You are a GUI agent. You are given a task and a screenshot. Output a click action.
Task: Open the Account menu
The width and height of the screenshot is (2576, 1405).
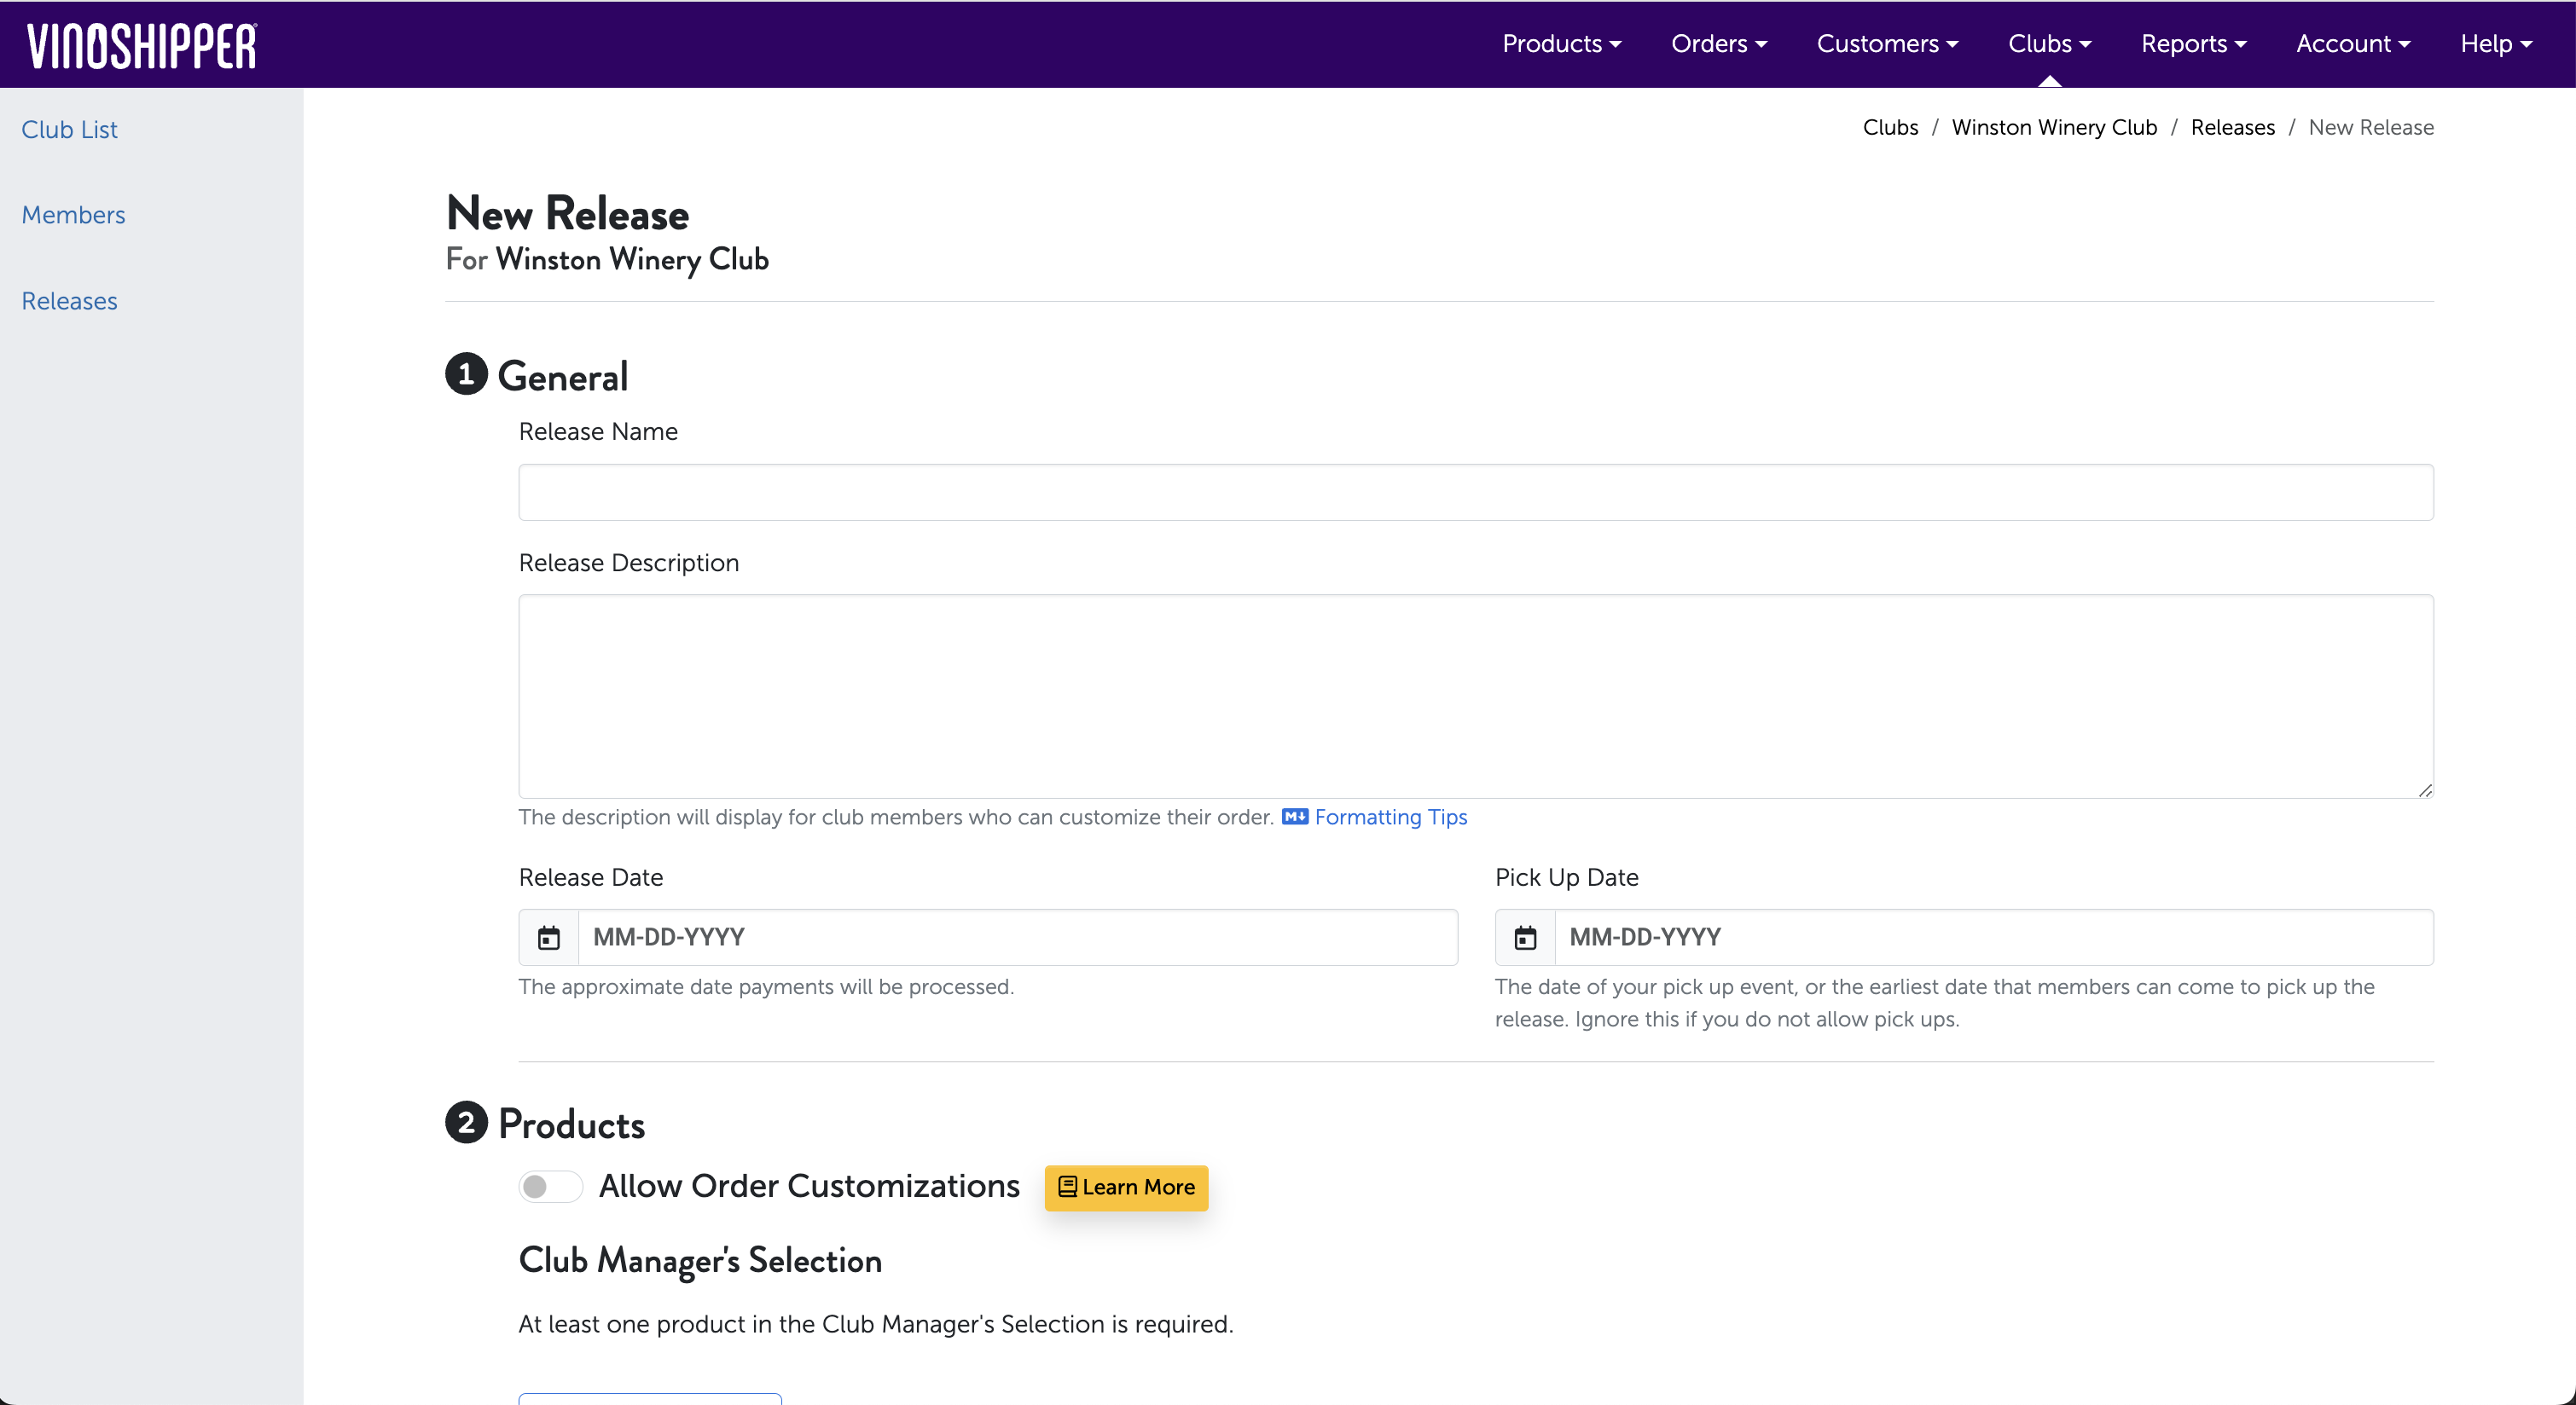coord(2352,44)
